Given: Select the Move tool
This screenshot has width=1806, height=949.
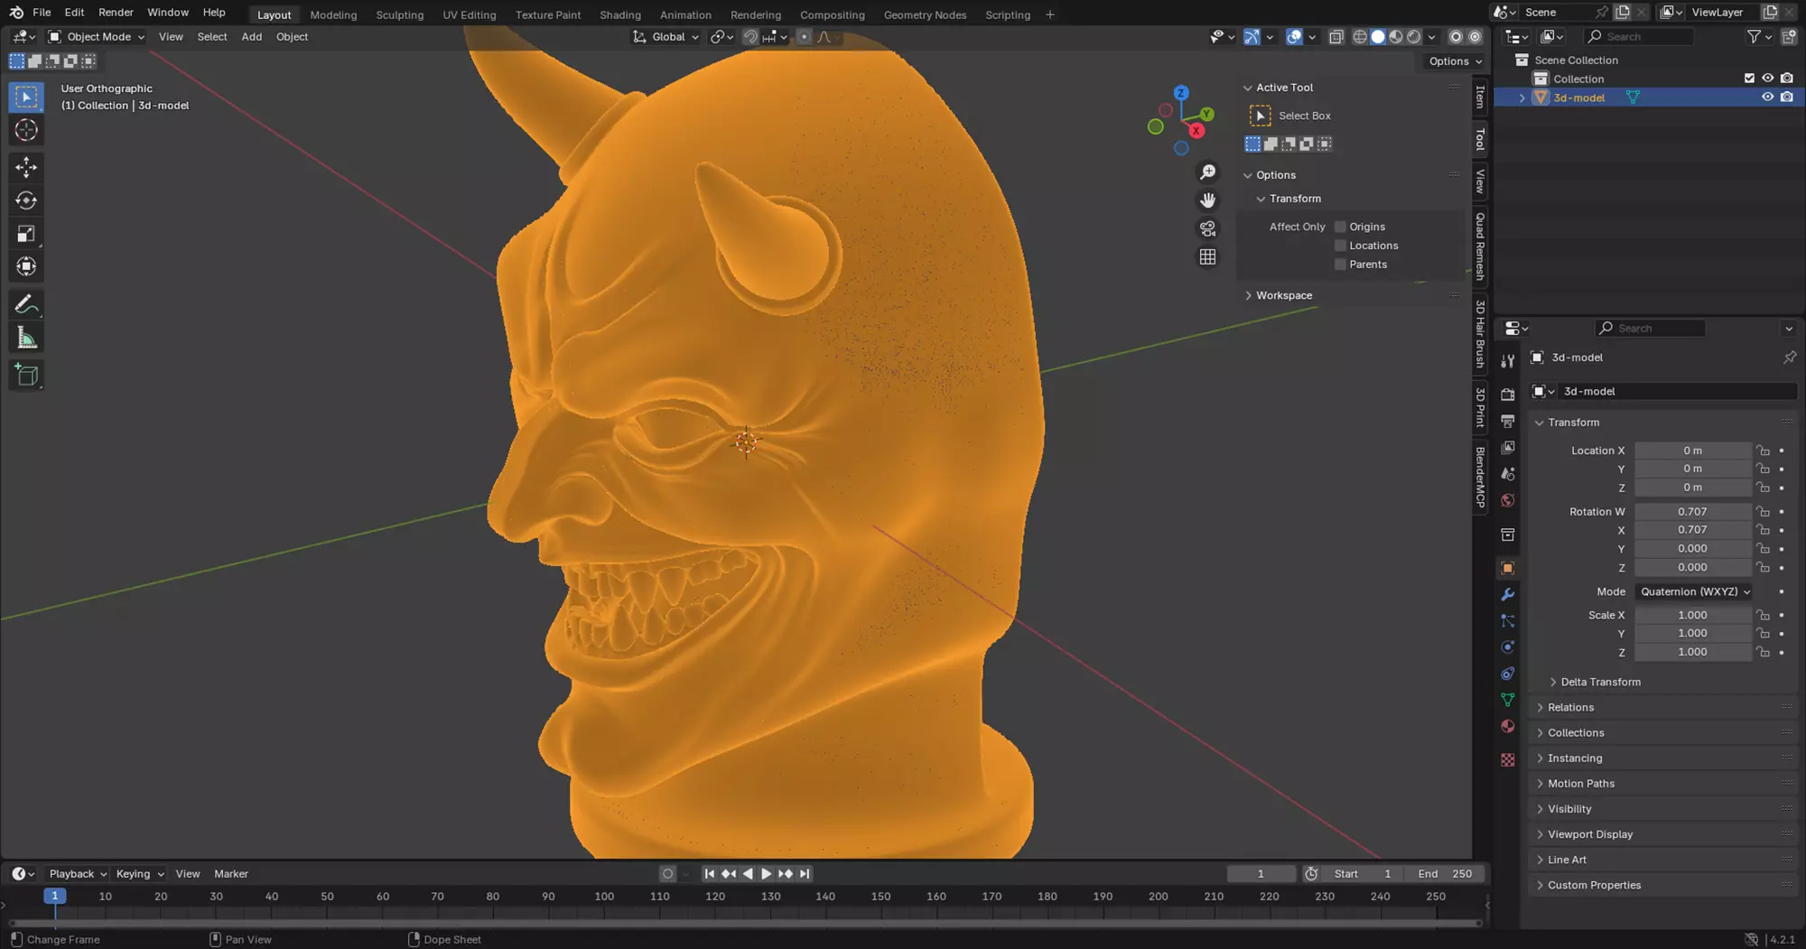Looking at the screenshot, I should (x=26, y=167).
